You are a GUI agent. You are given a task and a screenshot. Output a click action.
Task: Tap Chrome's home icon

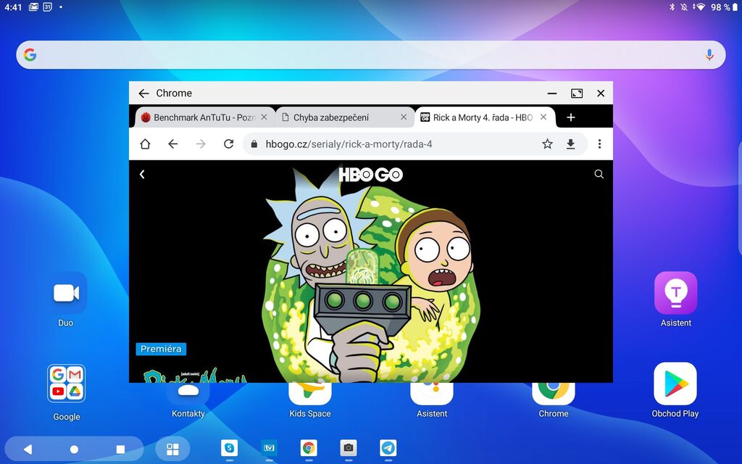pyautogui.click(x=145, y=144)
